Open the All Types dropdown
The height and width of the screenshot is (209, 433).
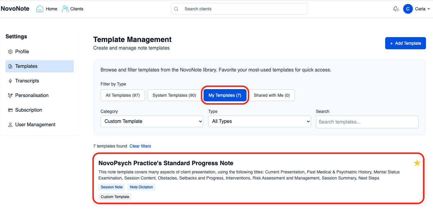tap(259, 121)
